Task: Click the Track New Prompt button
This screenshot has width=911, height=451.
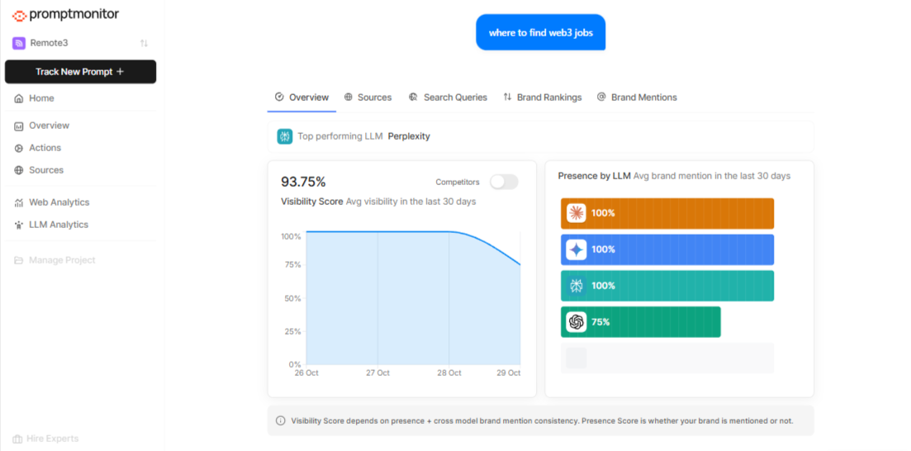Action: pyautogui.click(x=80, y=72)
